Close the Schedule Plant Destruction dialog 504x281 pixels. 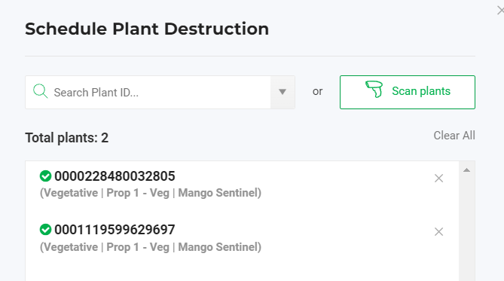tap(500, 11)
